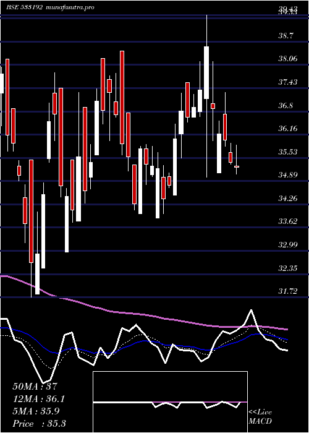Click the BSE 533192 ticker label

[24, 7]
